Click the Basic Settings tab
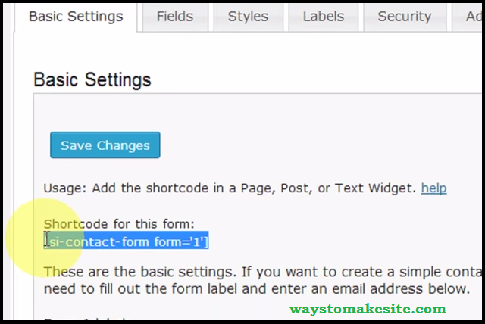Image resolution: width=485 pixels, height=324 pixels. pos(75,16)
